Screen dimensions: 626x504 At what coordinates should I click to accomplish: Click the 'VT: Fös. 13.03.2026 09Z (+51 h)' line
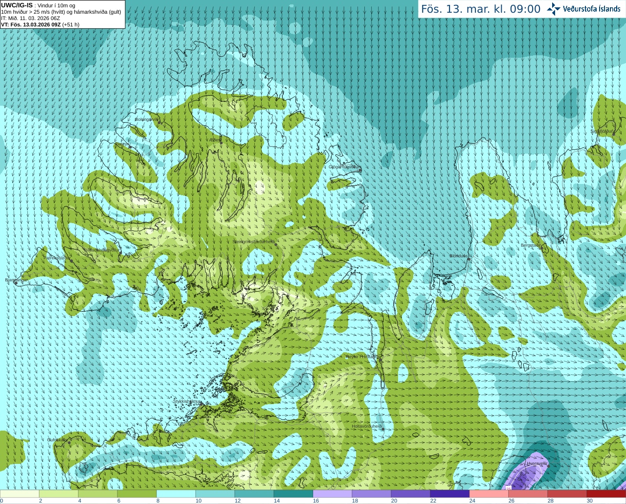[40, 24]
